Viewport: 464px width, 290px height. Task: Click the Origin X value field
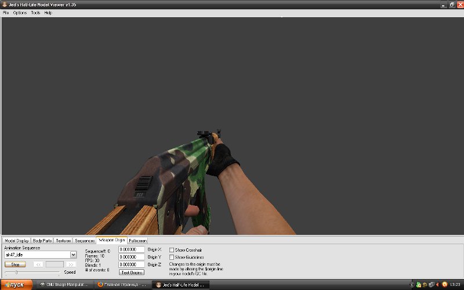click(x=132, y=249)
